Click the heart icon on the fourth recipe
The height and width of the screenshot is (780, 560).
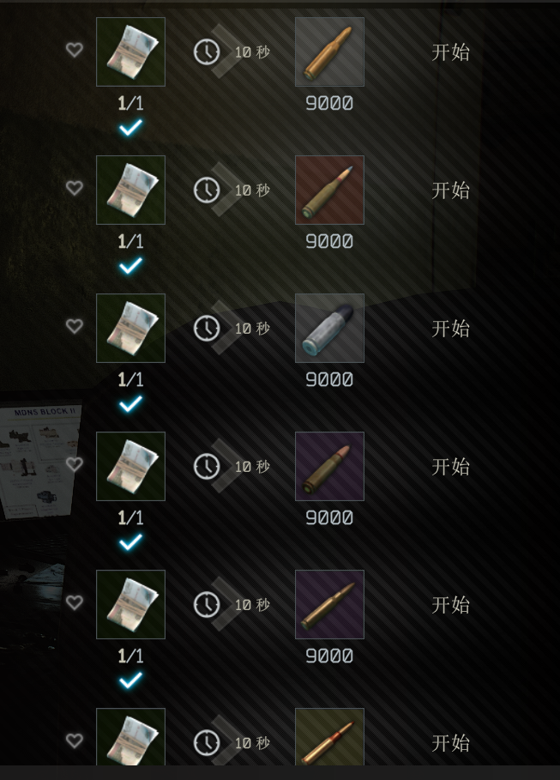pos(75,464)
